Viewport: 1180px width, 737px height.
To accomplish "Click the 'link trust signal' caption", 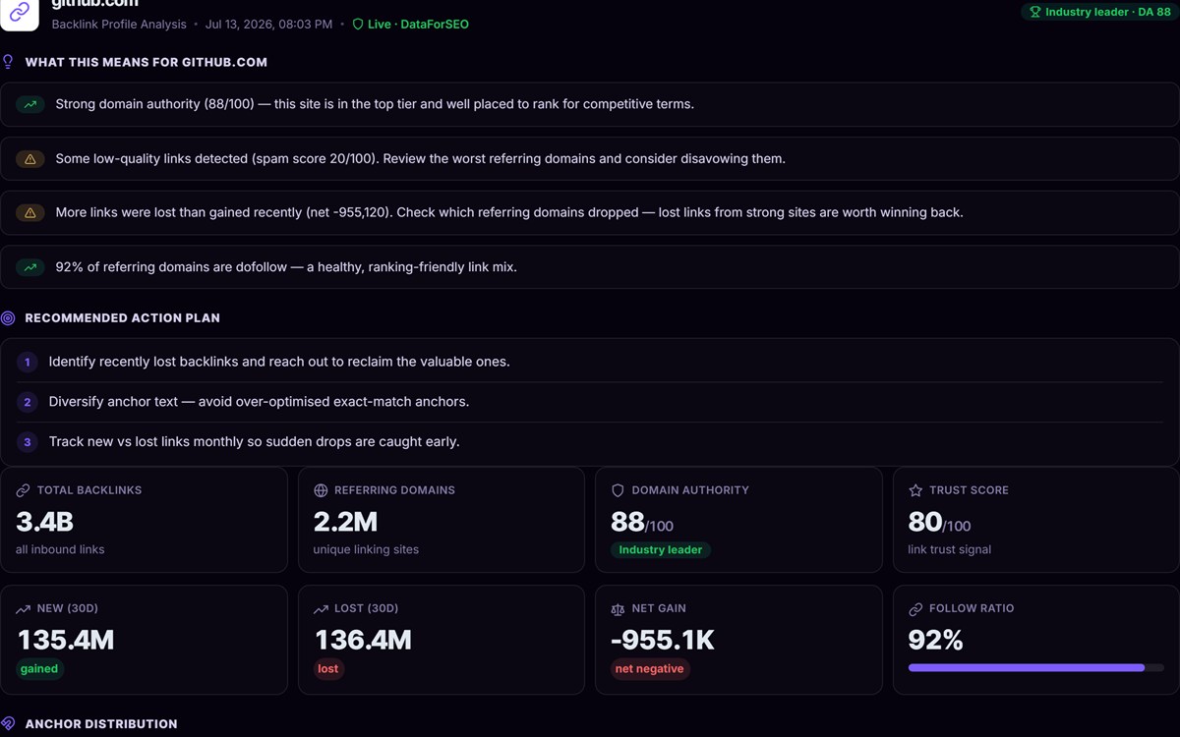I will coord(950,550).
